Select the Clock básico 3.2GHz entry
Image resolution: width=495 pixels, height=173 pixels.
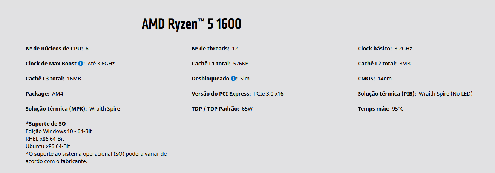coord(385,49)
